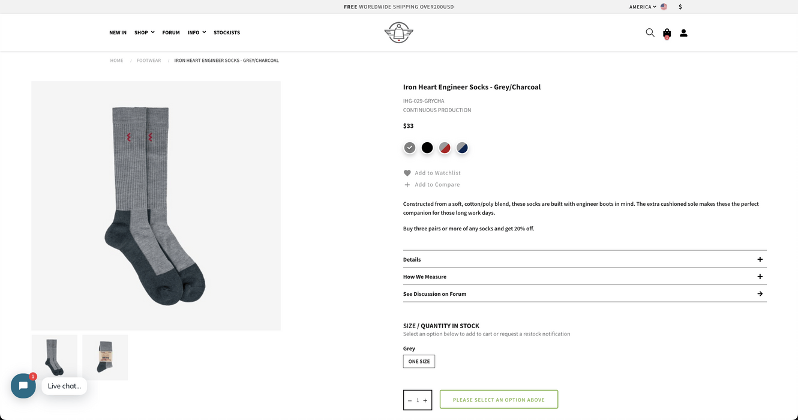Open the AMERICA region dropdown
Image resolution: width=798 pixels, height=420 pixels.
pos(640,7)
